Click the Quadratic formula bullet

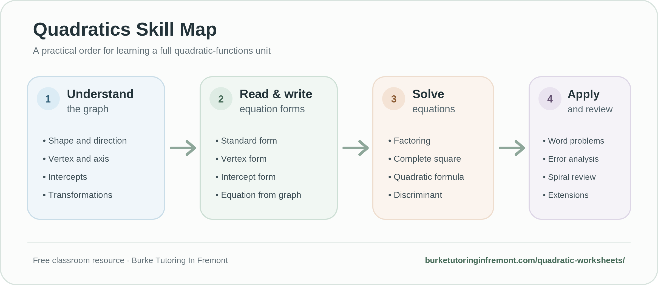click(x=426, y=177)
